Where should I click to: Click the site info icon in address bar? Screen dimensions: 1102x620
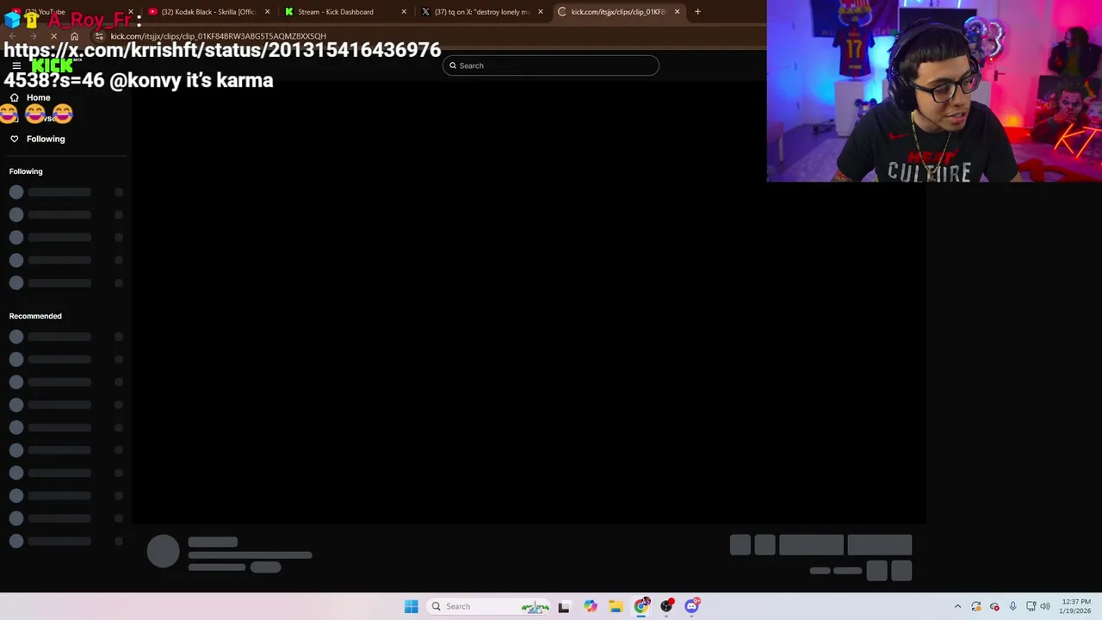click(99, 36)
